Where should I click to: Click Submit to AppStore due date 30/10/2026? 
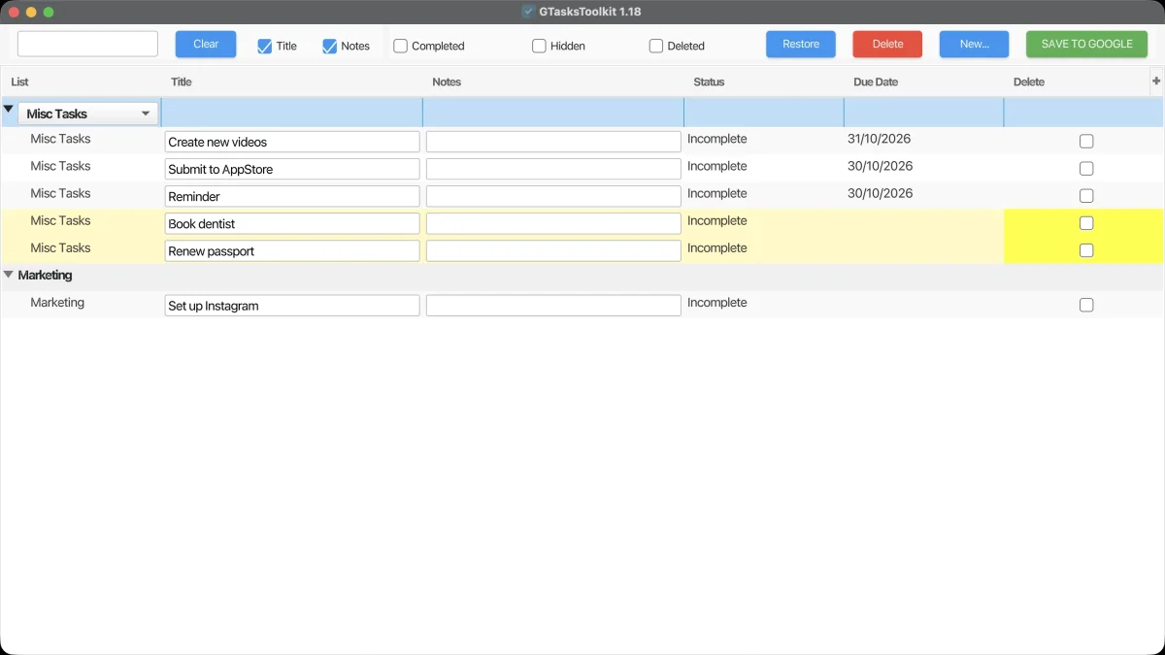(x=880, y=166)
